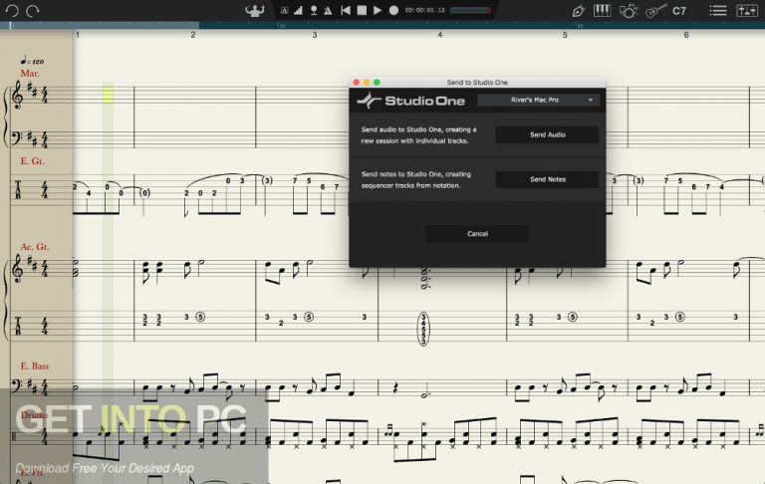Click the redo arrow icon
Viewport: 765px width, 484px height.
click(x=33, y=10)
